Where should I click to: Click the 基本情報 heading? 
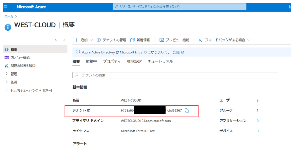pos(80,87)
